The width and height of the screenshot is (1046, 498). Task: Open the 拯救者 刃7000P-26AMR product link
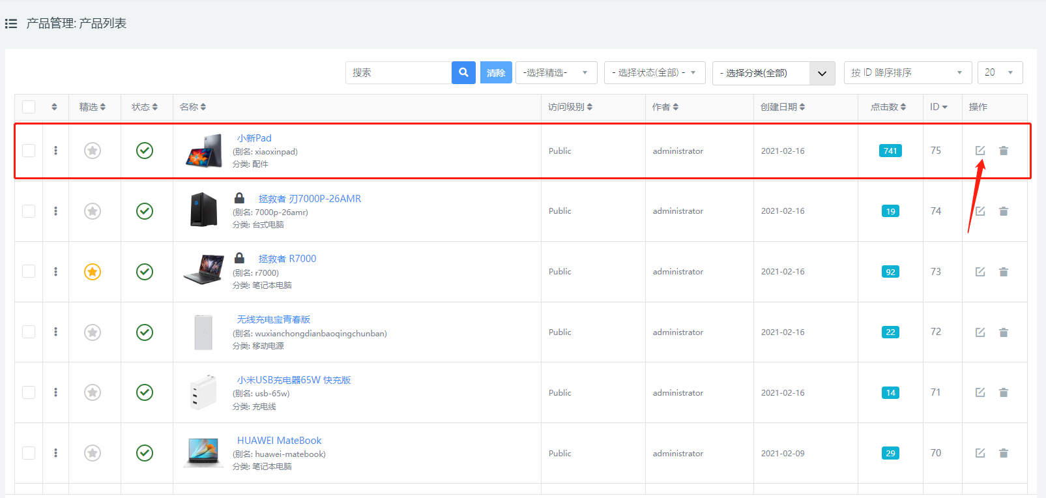[310, 199]
